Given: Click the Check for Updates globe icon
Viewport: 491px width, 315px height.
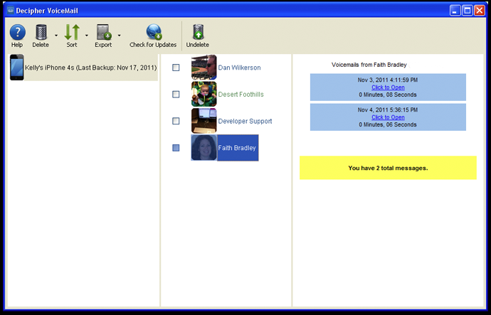Looking at the screenshot, I should 154,32.
